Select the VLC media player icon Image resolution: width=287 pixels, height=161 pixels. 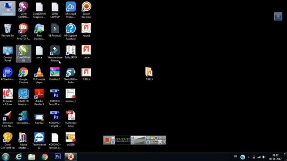click(x=39, y=76)
